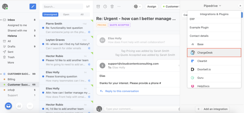The height and width of the screenshot is (113, 244).
Task: Switch to the Open tab
Action: 66,14
